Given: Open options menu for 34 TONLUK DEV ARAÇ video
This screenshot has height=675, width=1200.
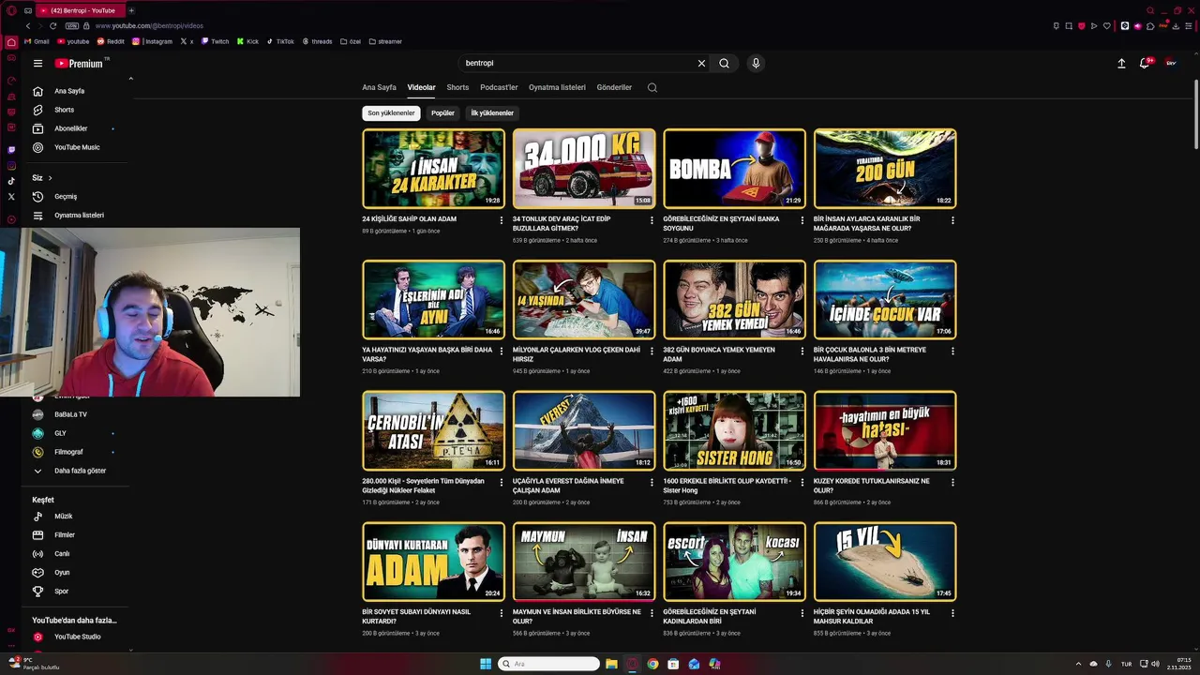Looking at the screenshot, I should (x=652, y=220).
